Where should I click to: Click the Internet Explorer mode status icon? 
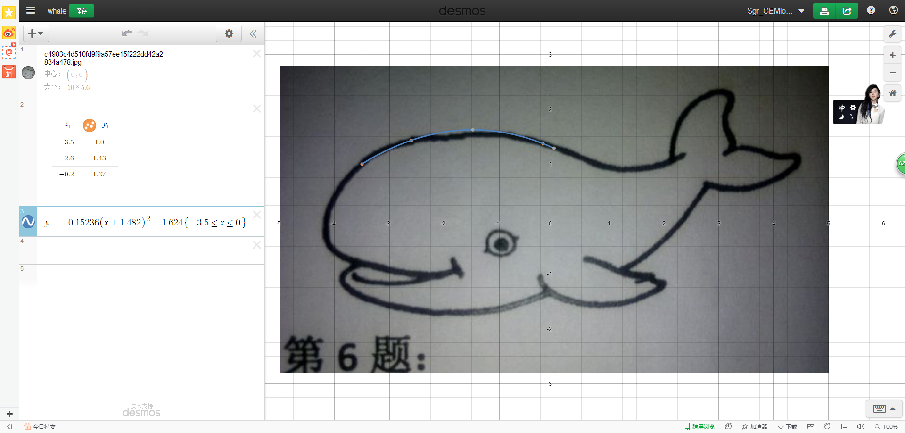click(827, 426)
